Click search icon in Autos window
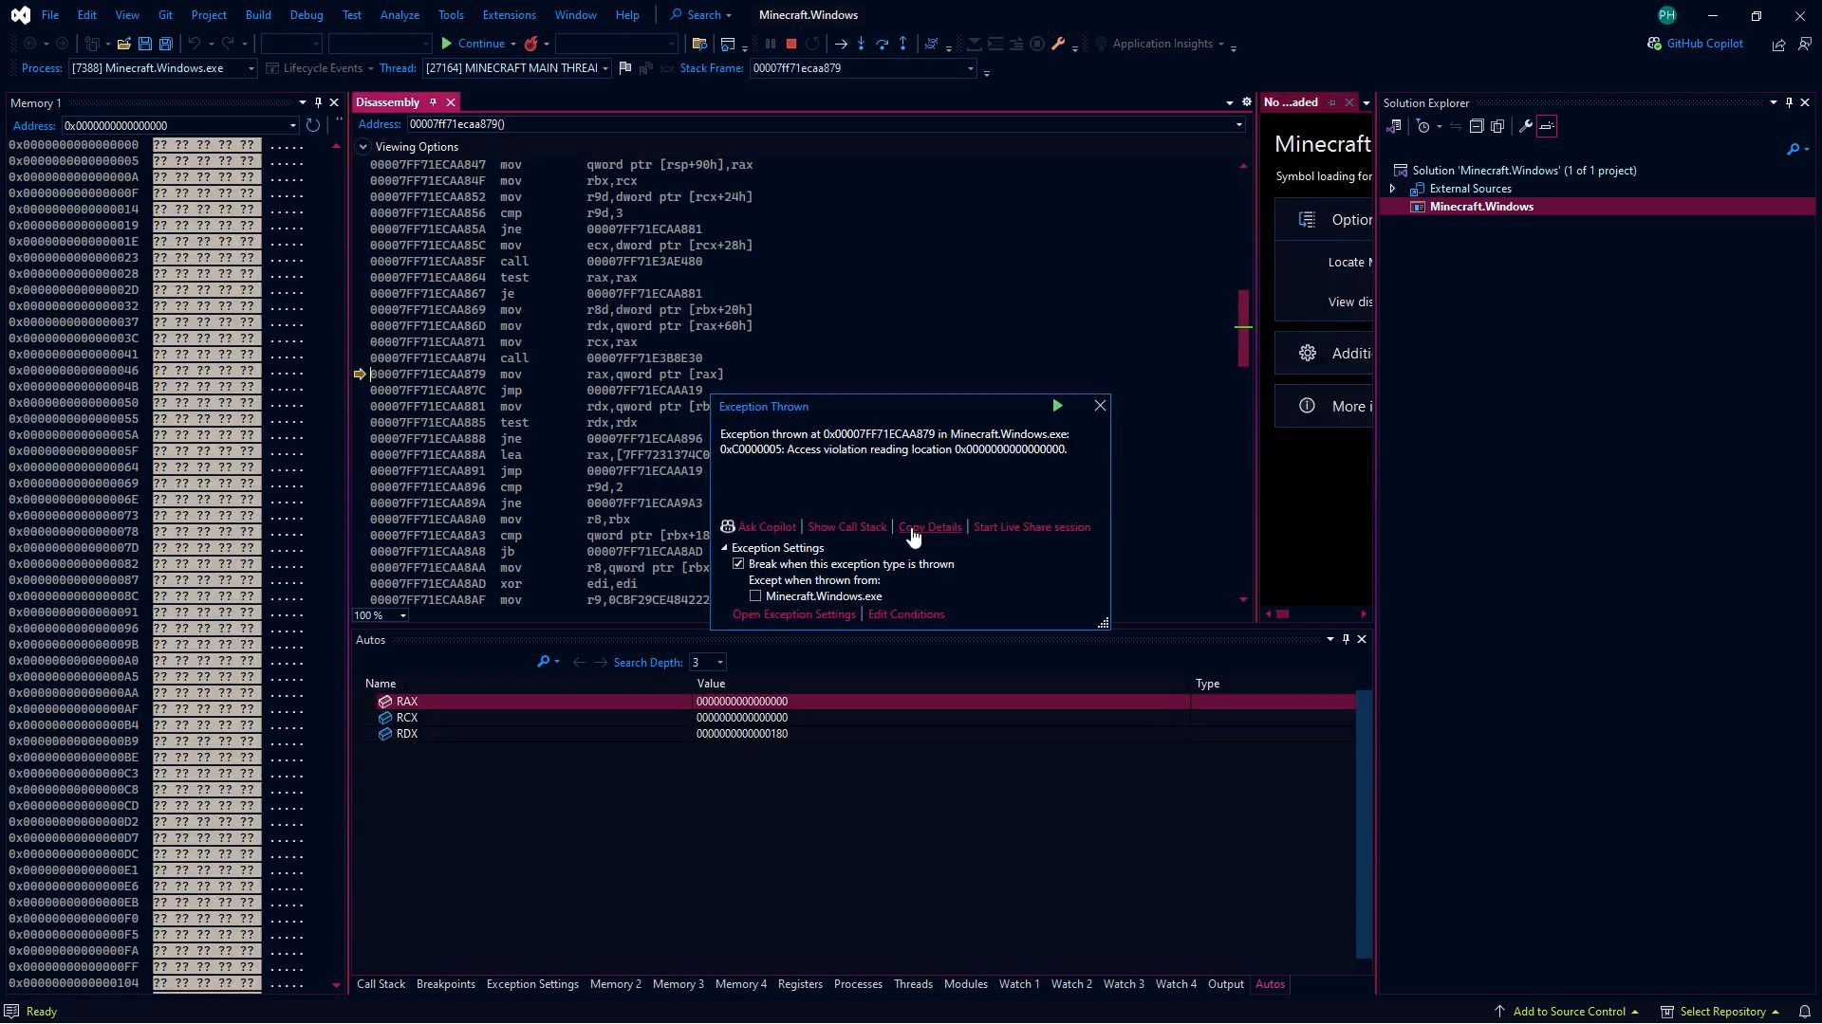This screenshot has width=1822, height=1024. click(544, 662)
